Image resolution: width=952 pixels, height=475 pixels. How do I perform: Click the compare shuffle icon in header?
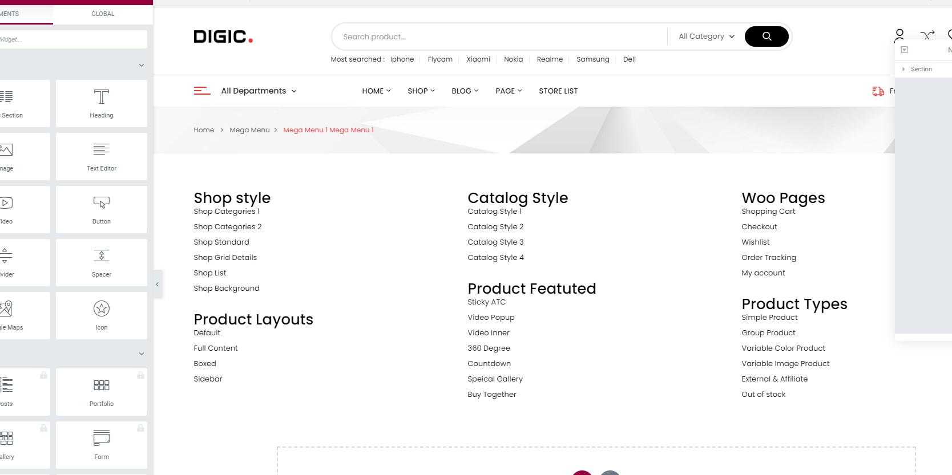(x=928, y=35)
